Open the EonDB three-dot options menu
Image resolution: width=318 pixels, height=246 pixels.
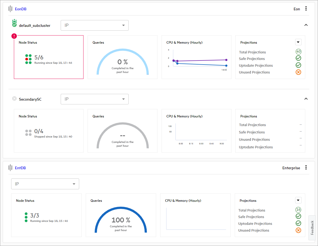[306, 9]
